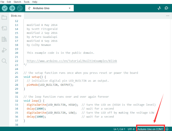Screen dimensions: 172x131
Task: Click the 'turn the LED on' comment
Action: pos(119,105)
